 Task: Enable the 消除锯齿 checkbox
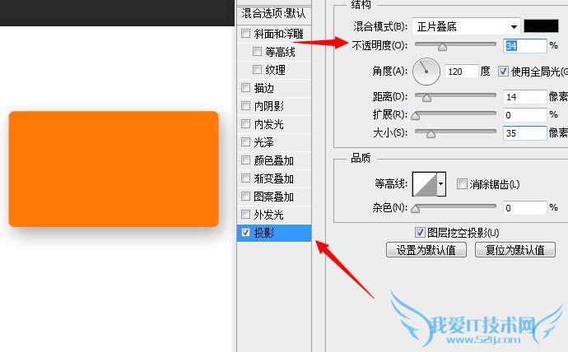462,183
